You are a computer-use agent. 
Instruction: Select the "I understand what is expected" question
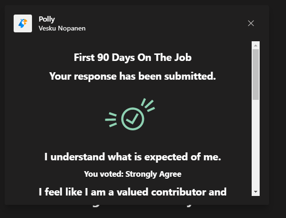tap(133, 158)
